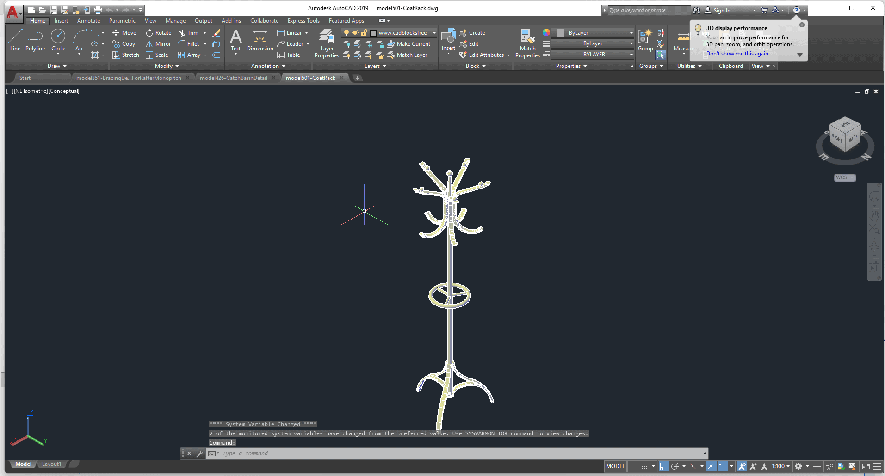The image size is (885, 476).
Task: Open the layer name dropdown
Action: pos(434,33)
